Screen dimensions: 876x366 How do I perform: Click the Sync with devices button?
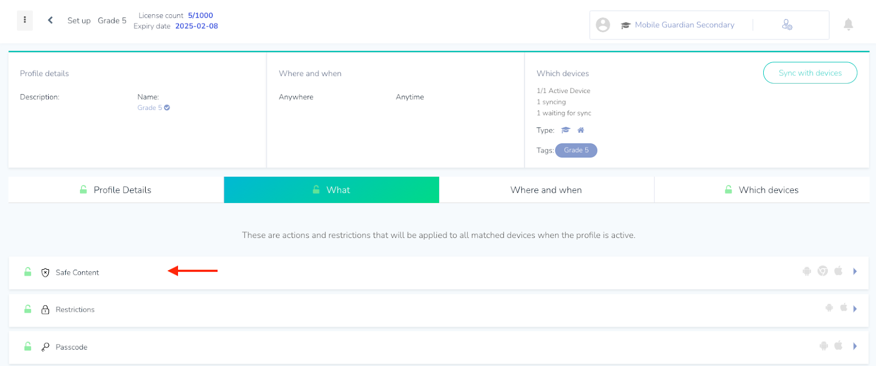[810, 73]
